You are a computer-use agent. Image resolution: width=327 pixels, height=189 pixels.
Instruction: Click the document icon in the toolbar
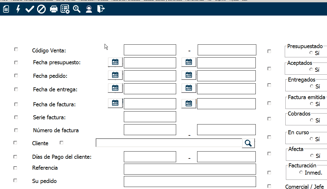pos(6,9)
